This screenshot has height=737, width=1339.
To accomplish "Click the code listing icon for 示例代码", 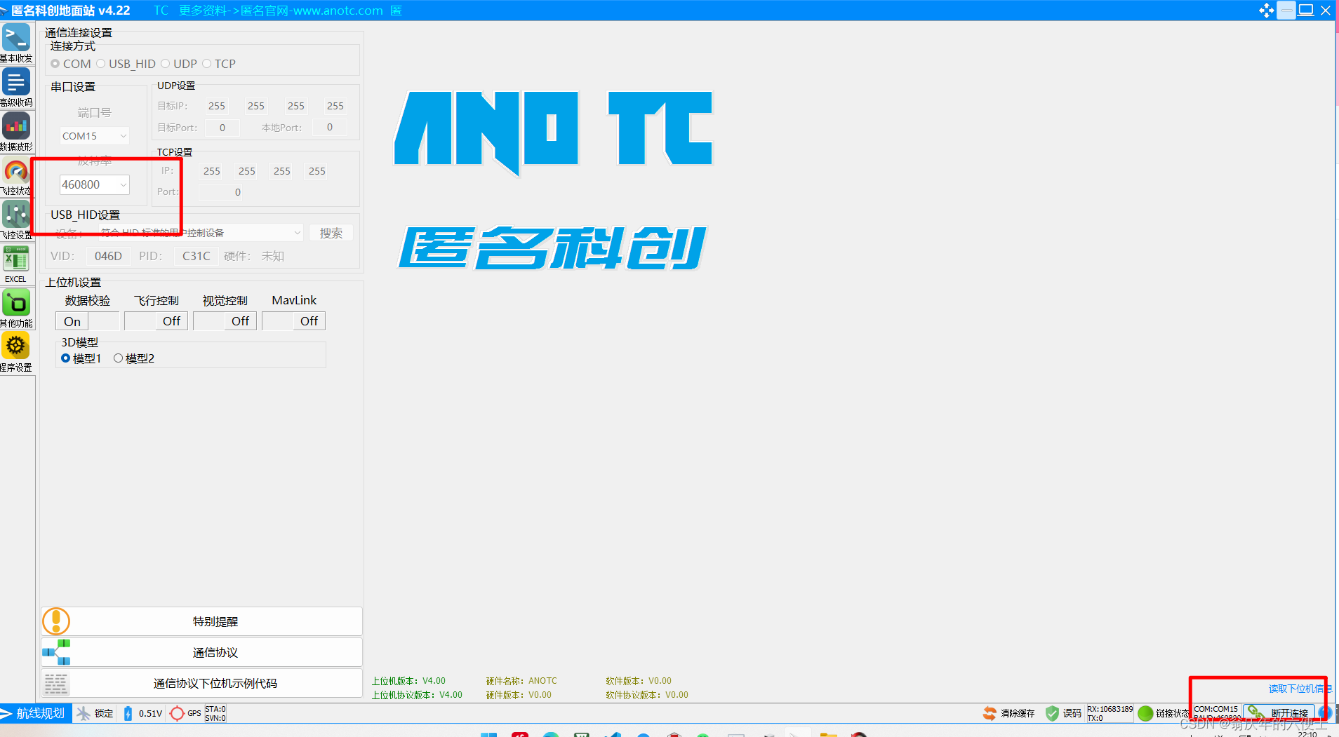I will pyautogui.click(x=56, y=683).
